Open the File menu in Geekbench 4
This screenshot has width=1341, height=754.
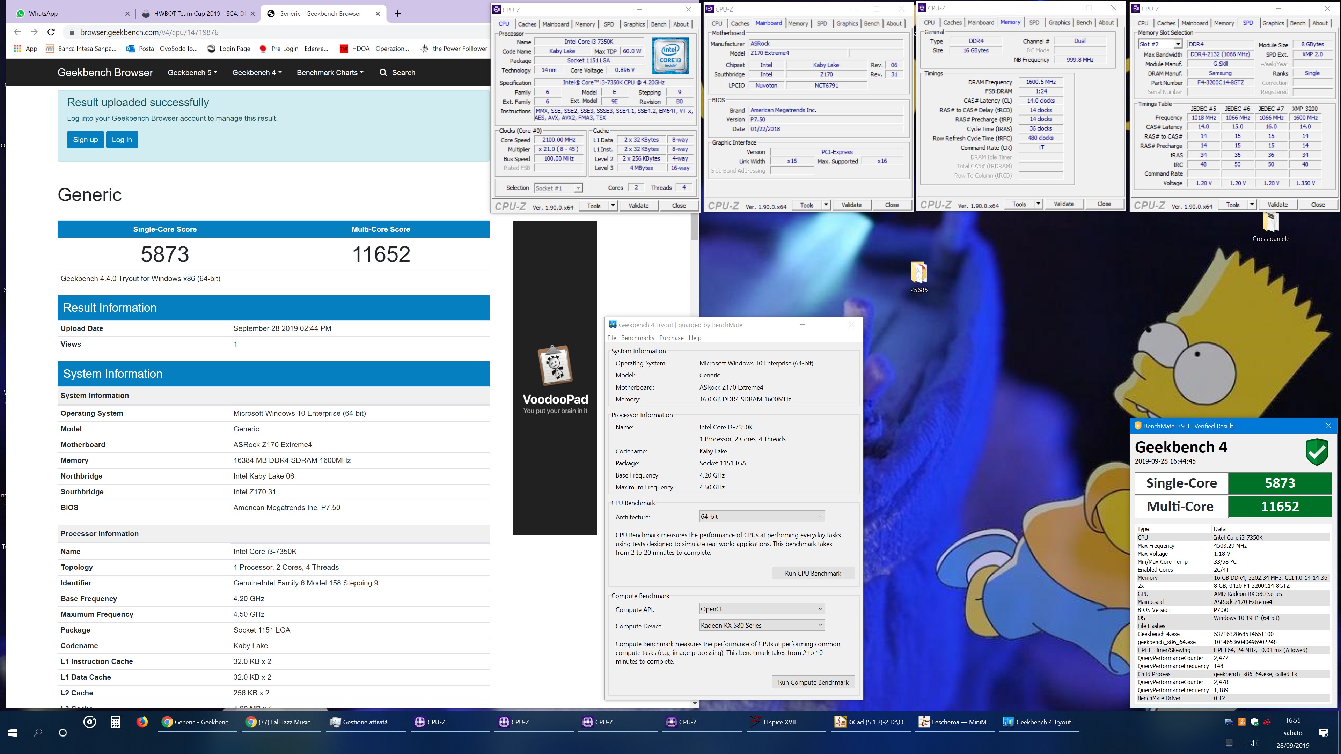point(612,338)
